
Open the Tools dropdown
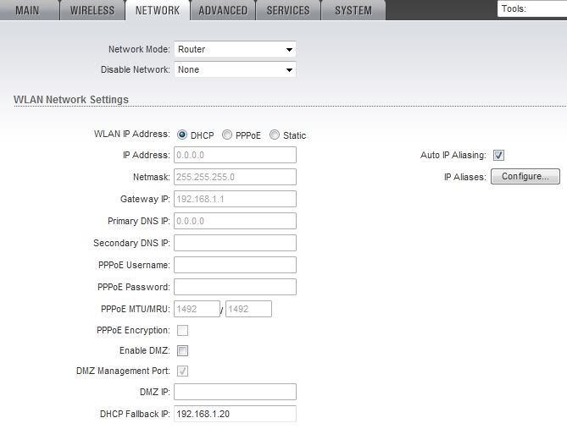click(x=532, y=8)
